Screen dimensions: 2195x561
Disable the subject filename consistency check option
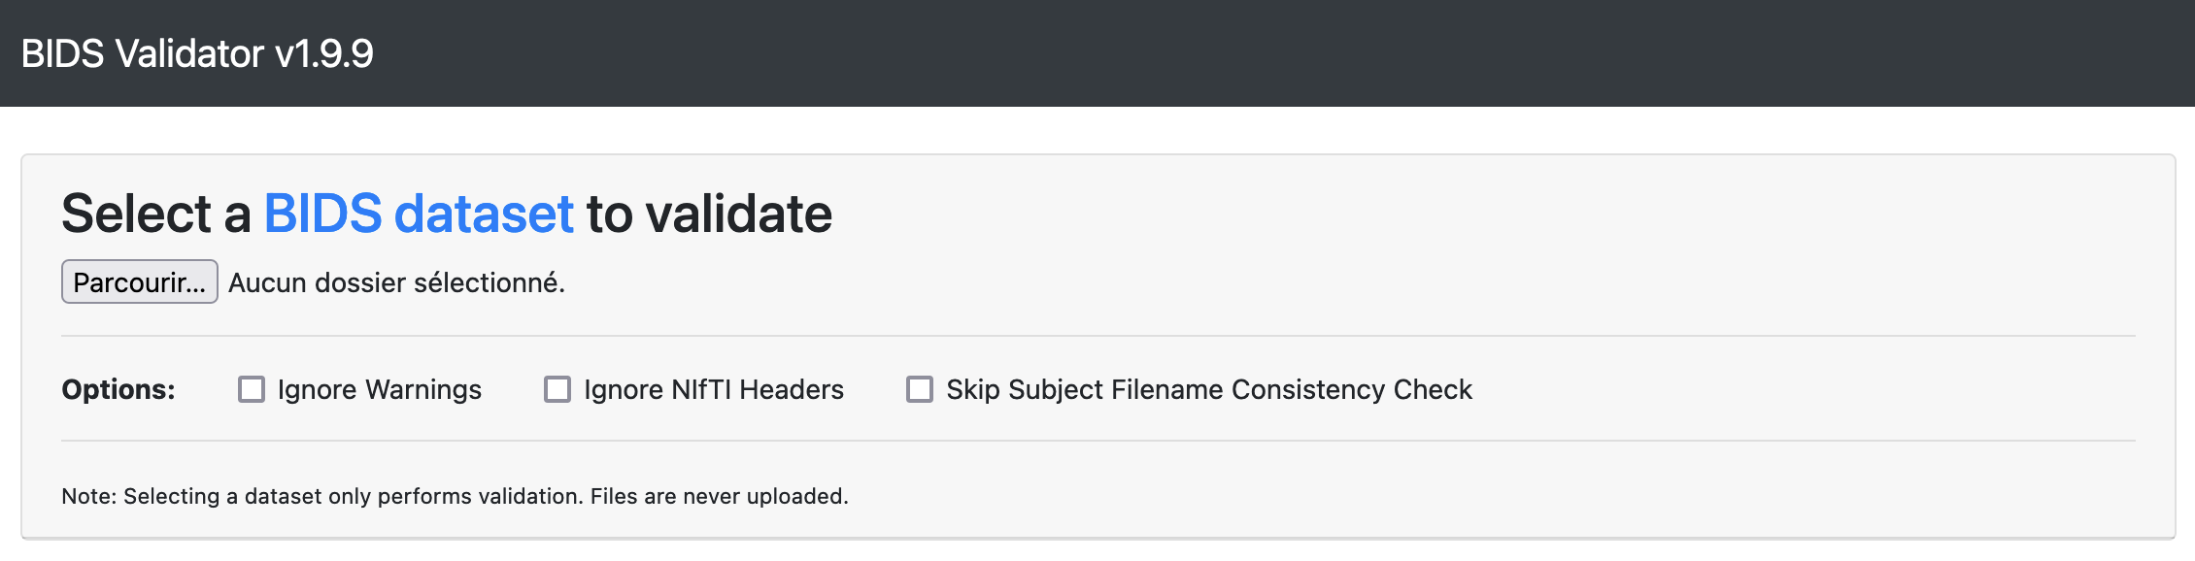point(918,389)
